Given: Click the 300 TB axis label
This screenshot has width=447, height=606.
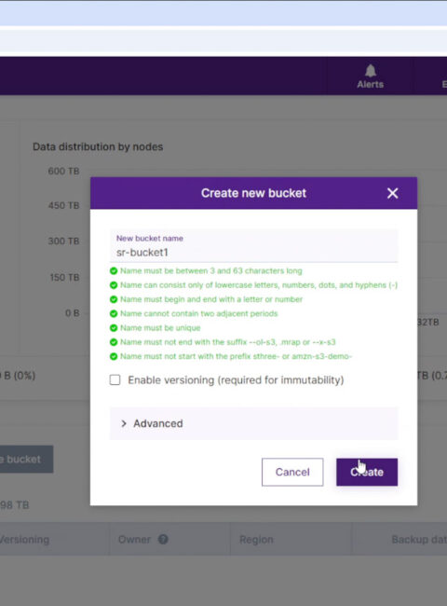Looking at the screenshot, I should [x=63, y=241].
